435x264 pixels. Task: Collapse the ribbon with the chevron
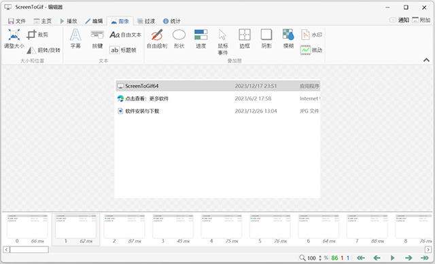click(426, 60)
